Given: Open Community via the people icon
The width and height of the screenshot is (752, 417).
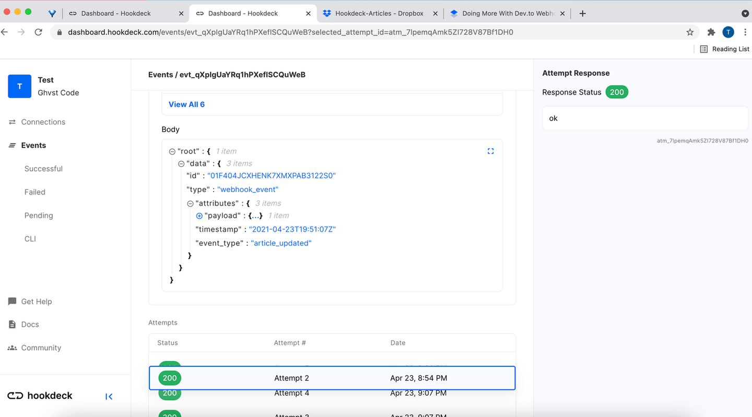Looking at the screenshot, I should pos(12,348).
